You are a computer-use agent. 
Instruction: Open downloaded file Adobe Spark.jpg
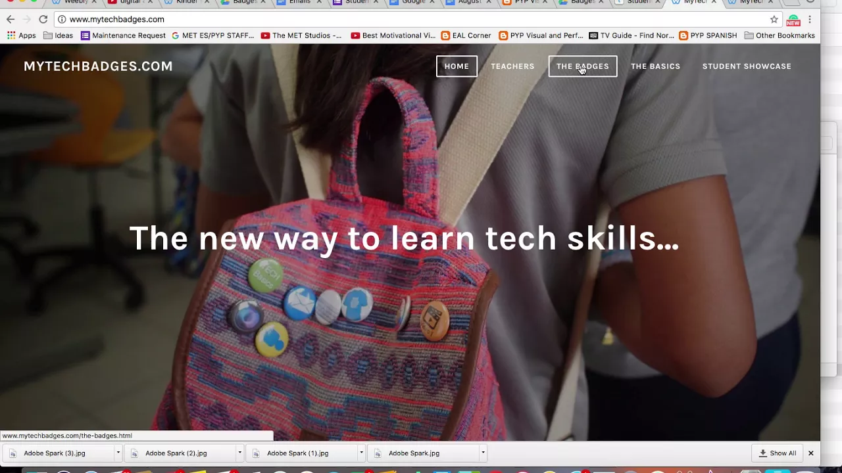point(422,453)
